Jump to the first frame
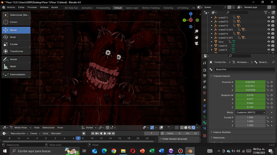 coord(93,133)
